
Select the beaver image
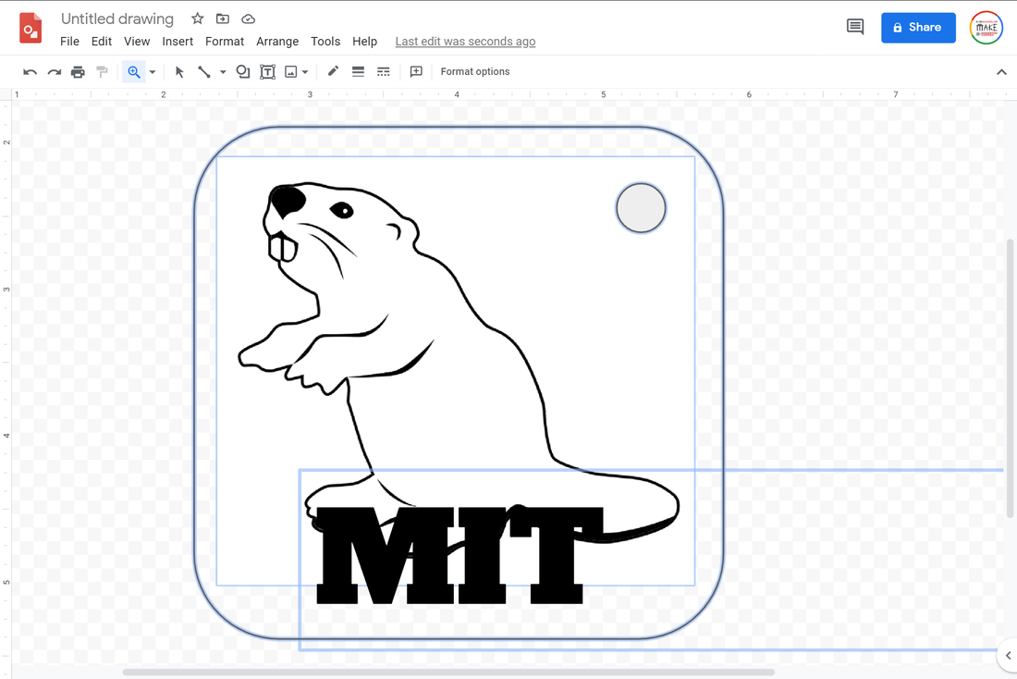(456, 371)
